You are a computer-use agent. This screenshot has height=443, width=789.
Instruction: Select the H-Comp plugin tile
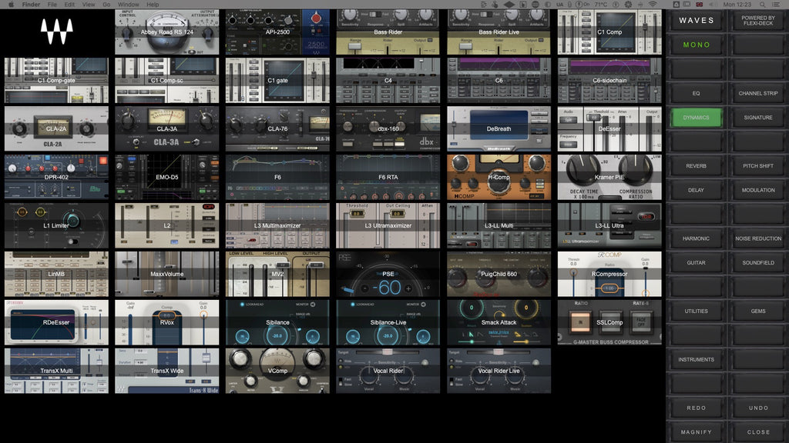499,178
